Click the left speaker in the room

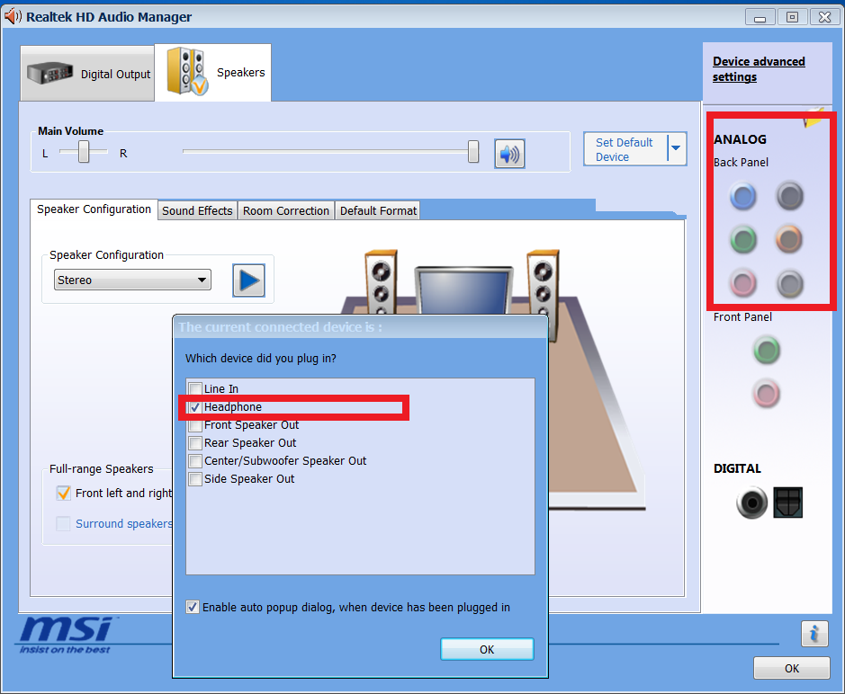click(381, 282)
